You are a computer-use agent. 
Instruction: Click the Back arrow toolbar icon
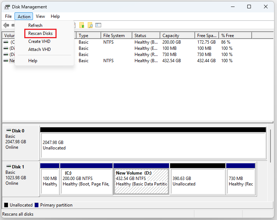[x=6, y=25]
